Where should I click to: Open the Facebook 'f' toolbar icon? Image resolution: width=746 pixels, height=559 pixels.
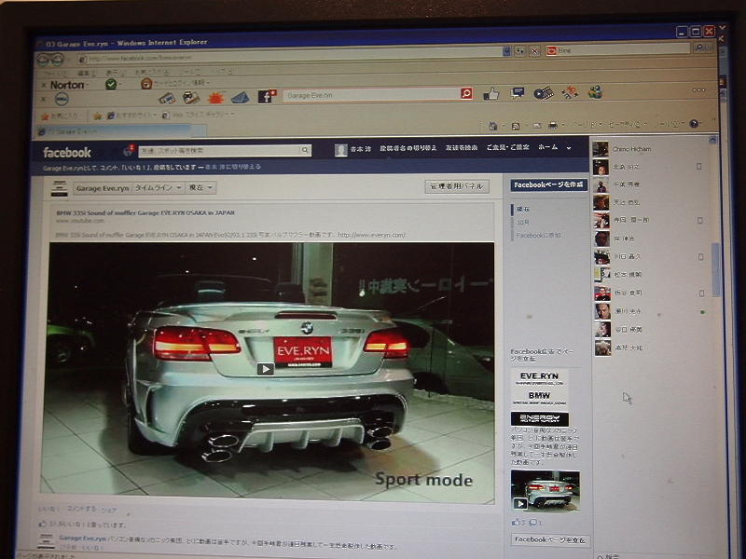267,97
